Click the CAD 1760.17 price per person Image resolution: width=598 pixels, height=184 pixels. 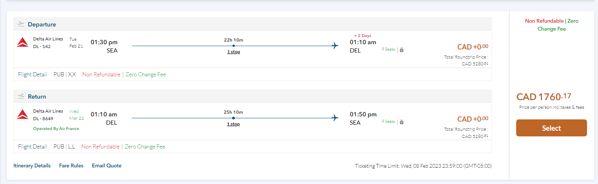[543, 97]
